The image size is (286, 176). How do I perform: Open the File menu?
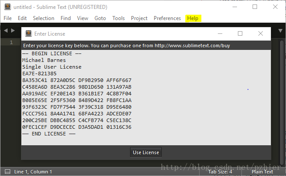[8, 18]
